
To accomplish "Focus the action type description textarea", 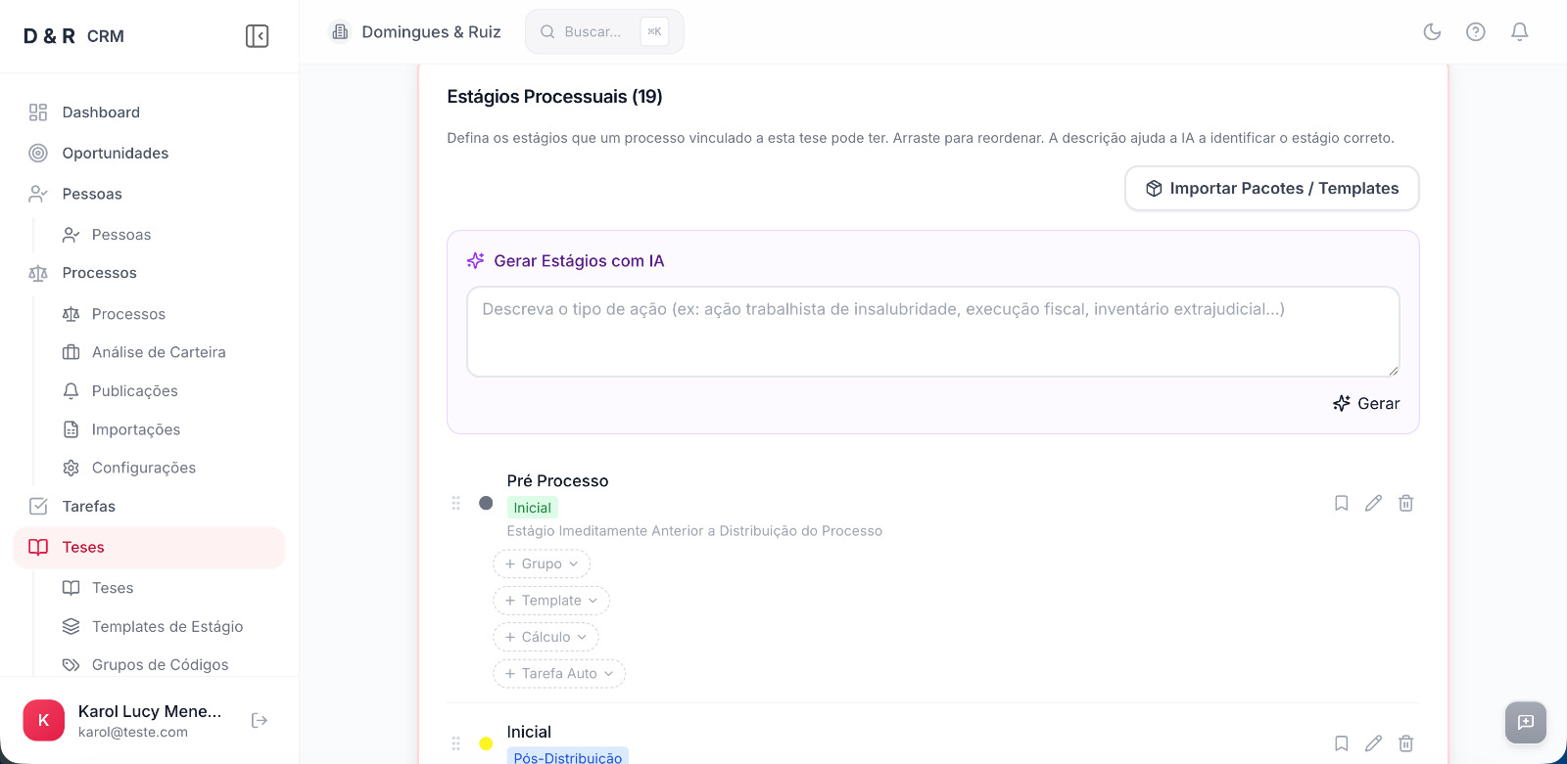I will [932, 332].
